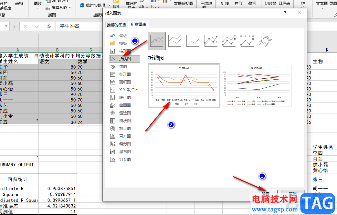Choose the 组合图 combo chart category
This screenshot has width=337, height=215.
pyautogui.click(x=124, y=159)
